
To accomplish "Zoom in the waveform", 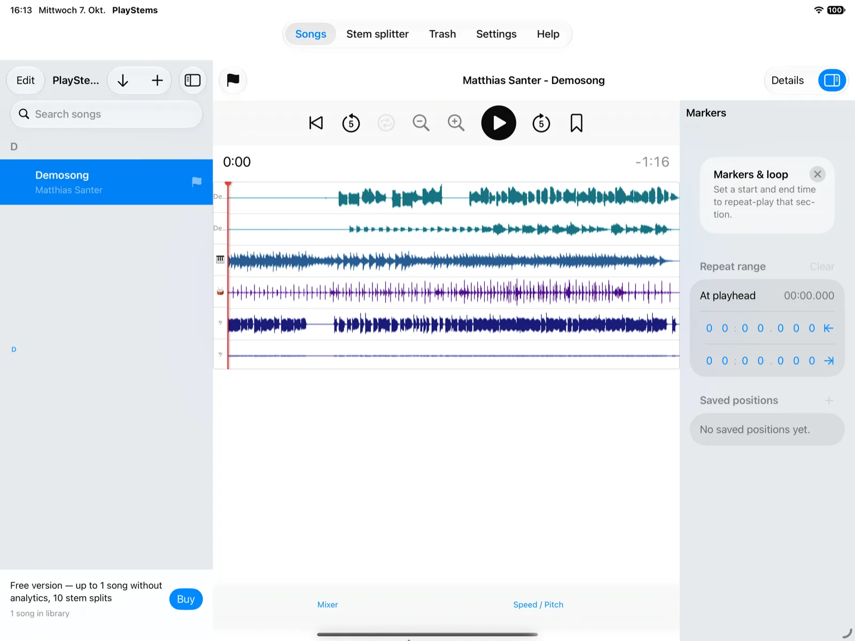I will [456, 123].
